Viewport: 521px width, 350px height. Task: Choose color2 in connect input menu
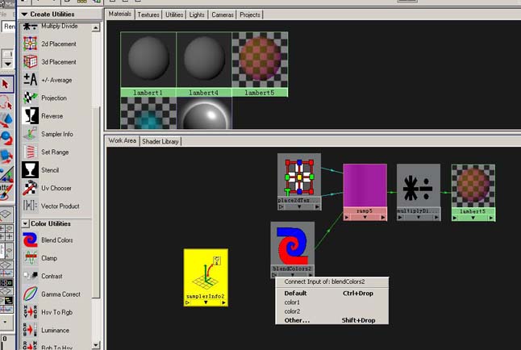pyautogui.click(x=331, y=311)
